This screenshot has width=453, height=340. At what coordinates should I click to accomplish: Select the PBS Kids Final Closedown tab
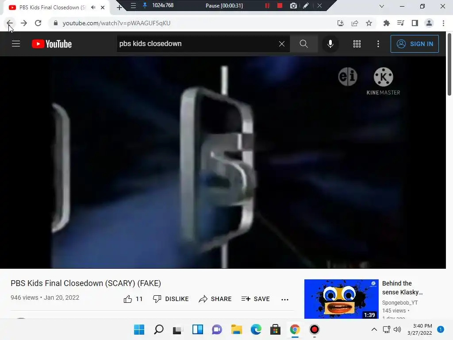click(53, 8)
